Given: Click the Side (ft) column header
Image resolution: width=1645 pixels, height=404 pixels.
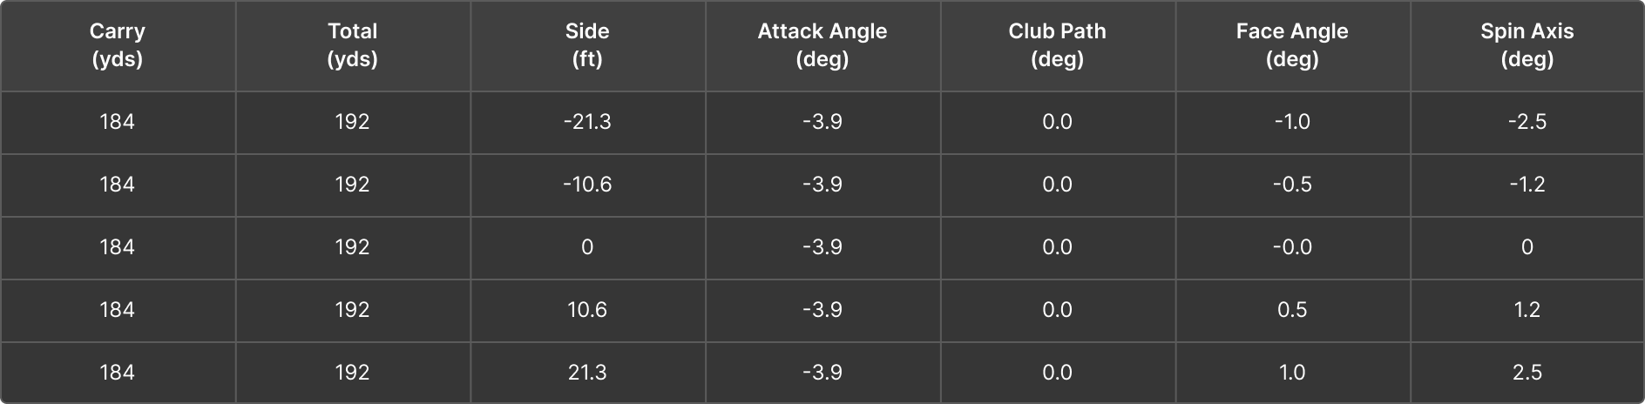Looking at the screenshot, I should [x=587, y=45].
